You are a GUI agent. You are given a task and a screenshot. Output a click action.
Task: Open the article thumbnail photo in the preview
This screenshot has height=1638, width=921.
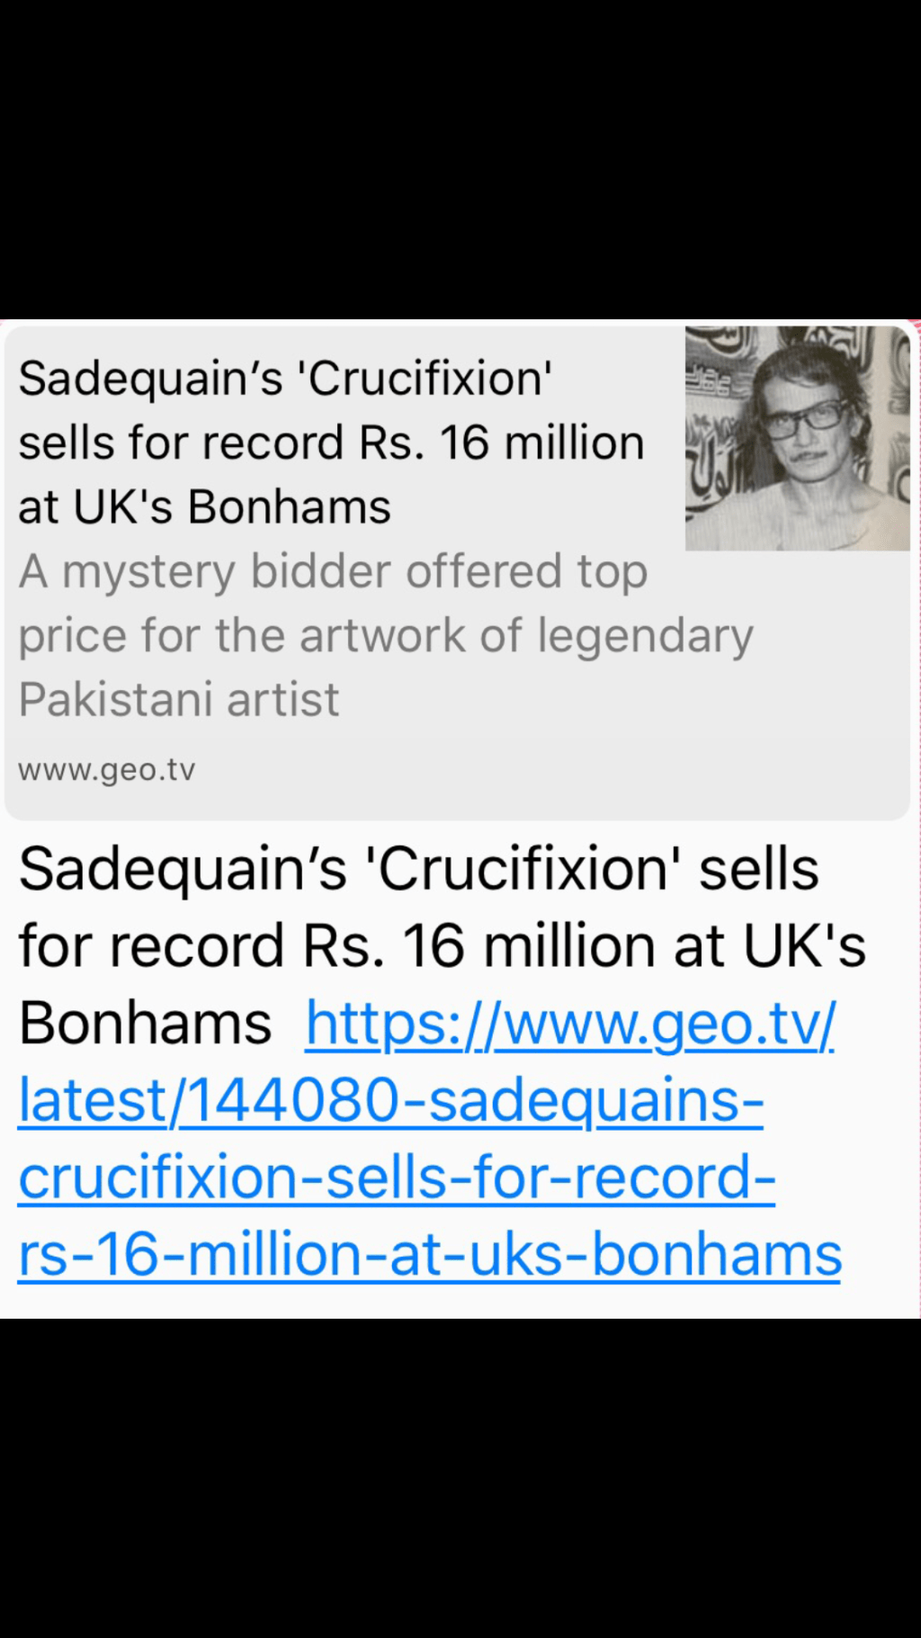[x=797, y=439]
